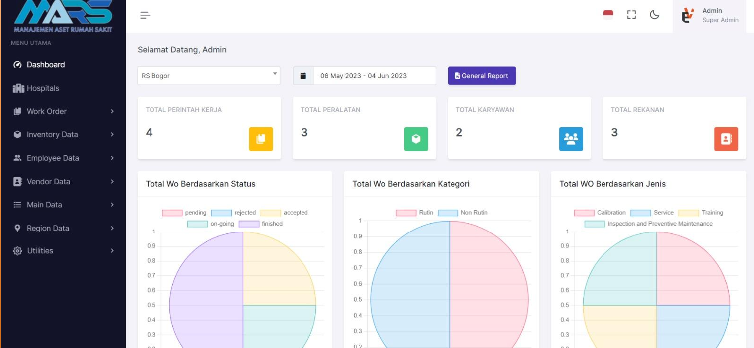754x348 pixels.
Task: Click the MARS logo in the sidebar
Action: 63,16
